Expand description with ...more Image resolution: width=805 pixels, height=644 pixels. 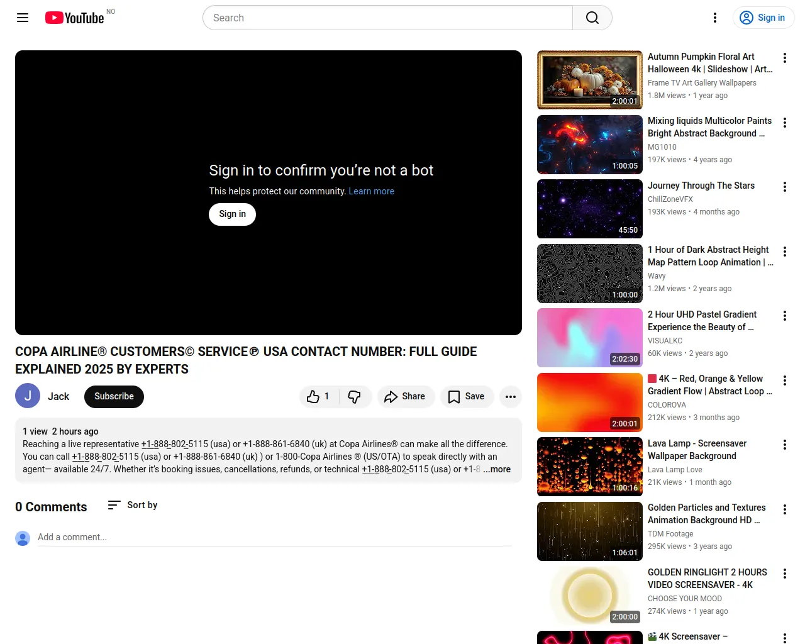(x=497, y=469)
